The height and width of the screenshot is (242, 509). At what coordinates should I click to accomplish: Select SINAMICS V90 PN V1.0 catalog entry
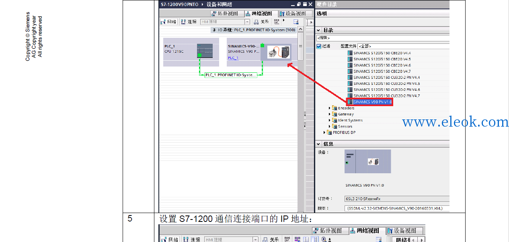click(369, 102)
